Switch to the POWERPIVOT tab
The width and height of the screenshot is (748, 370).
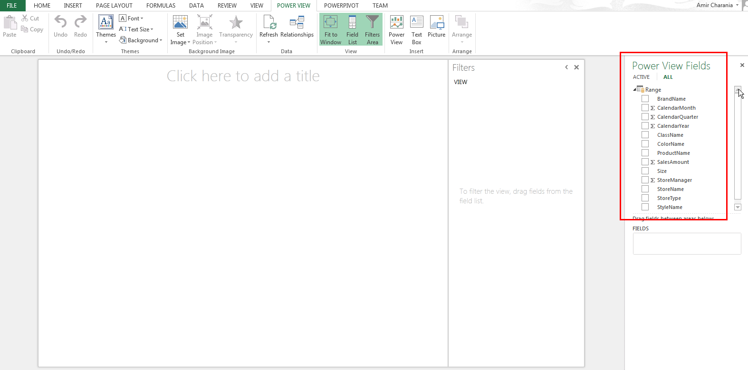(341, 6)
